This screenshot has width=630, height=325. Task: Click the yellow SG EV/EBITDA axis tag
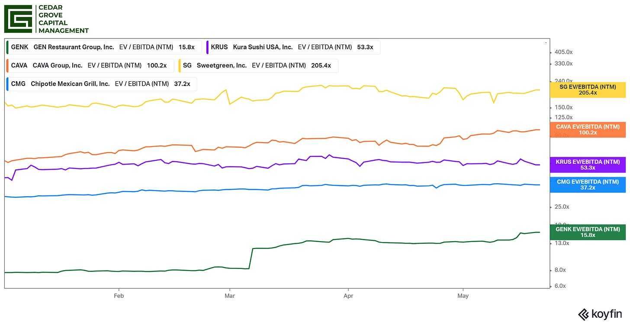tap(588, 90)
